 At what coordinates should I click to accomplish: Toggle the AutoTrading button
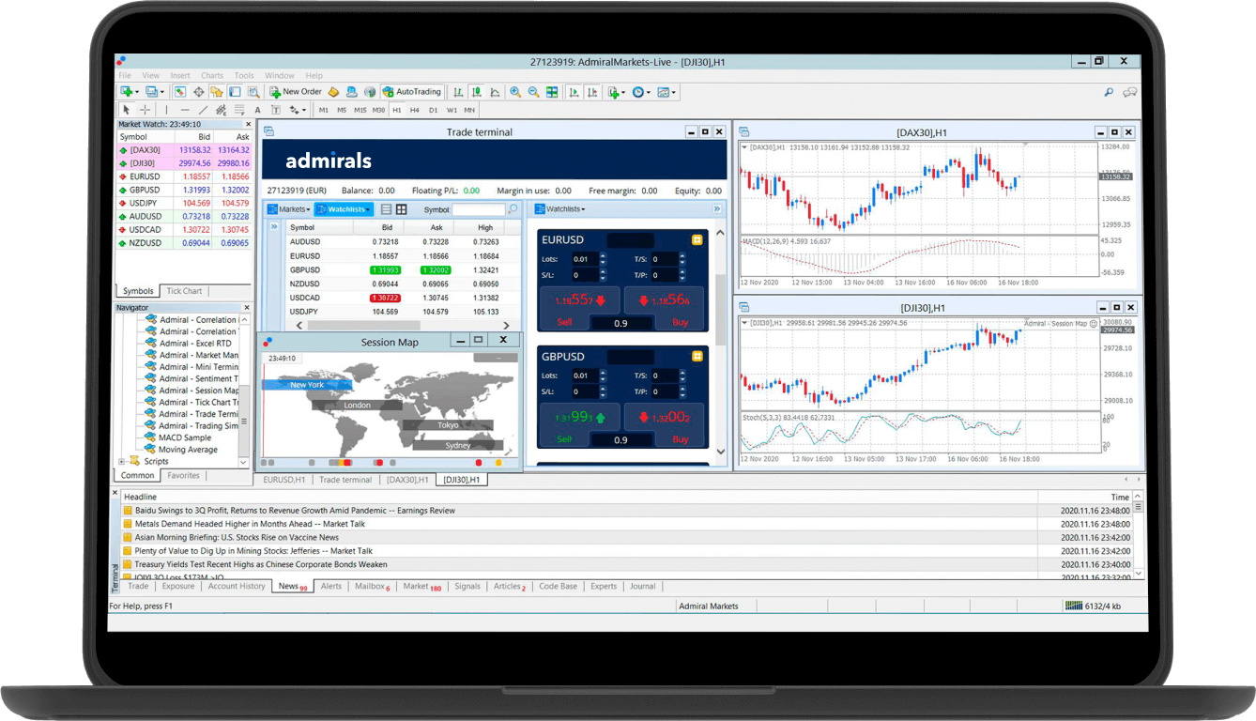pos(412,92)
